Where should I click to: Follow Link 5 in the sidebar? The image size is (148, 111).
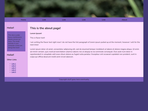click(14, 72)
